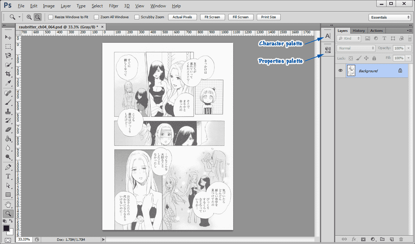The width and height of the screenshot is (415, 244).
Task: Open the Zoom tool preset picker arrow
Action: 19,17
